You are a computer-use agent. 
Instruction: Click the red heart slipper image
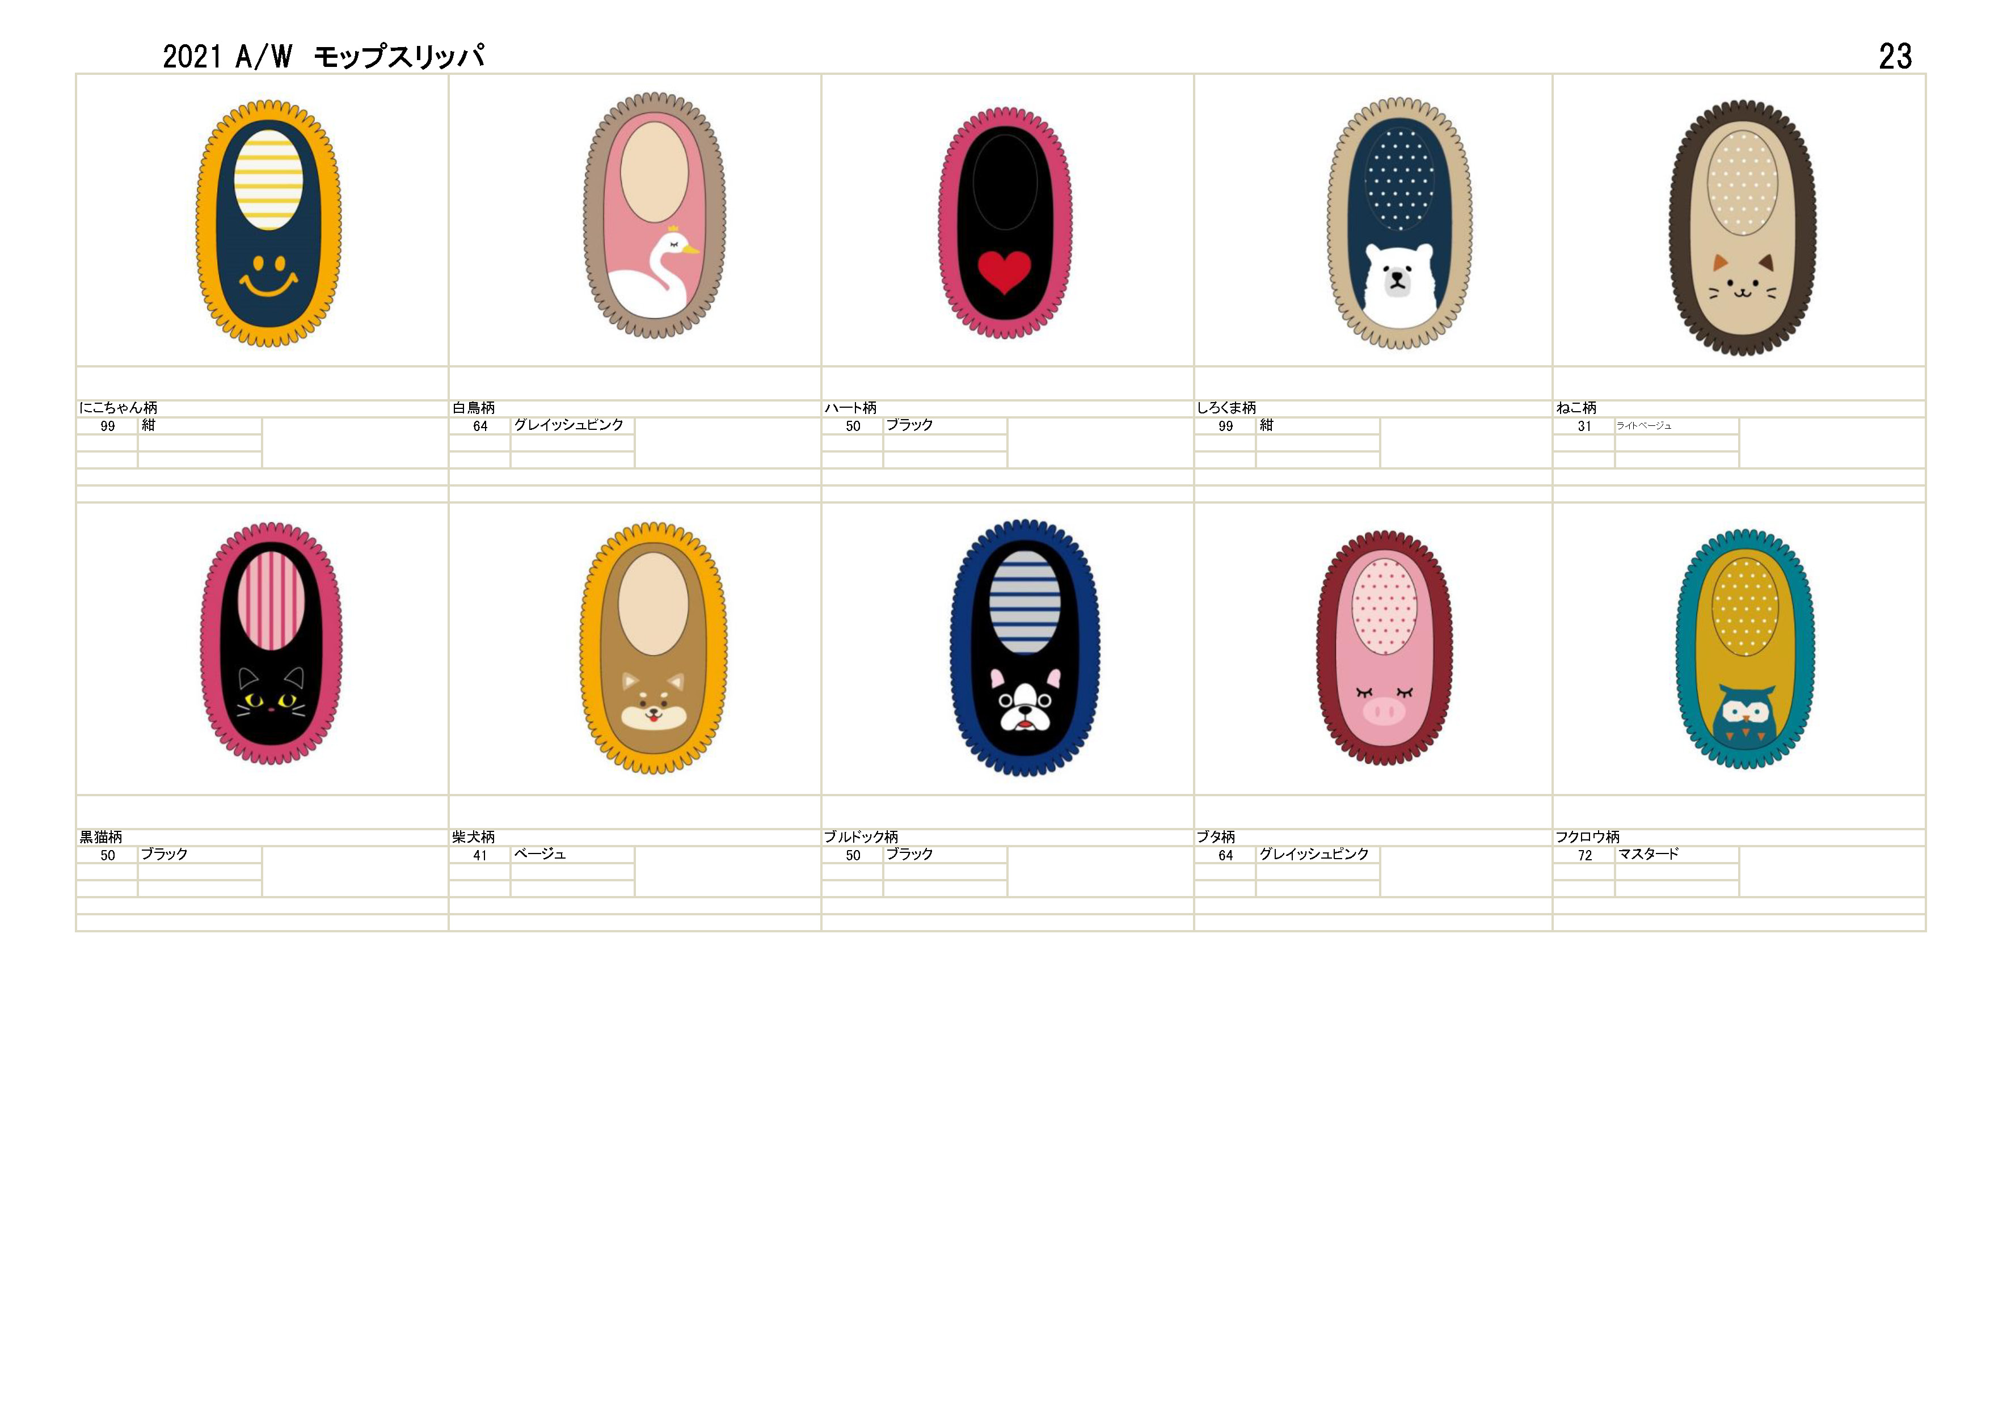click(1005, 223)
